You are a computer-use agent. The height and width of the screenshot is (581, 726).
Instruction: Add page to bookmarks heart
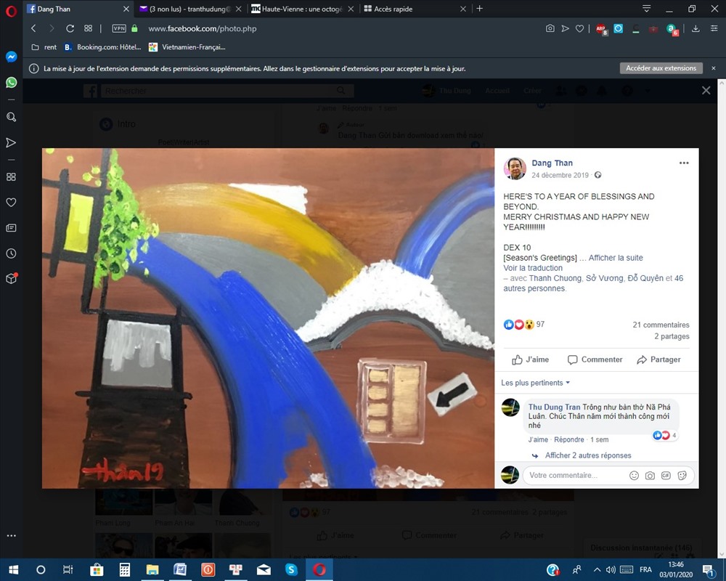click(579, 28)
